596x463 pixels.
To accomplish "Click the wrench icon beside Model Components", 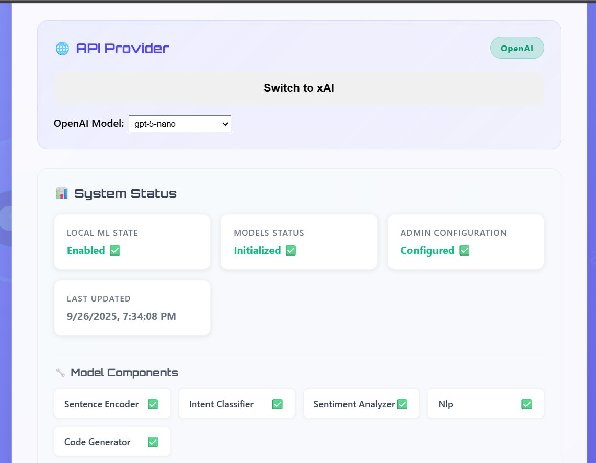I will tap(60, 373).
